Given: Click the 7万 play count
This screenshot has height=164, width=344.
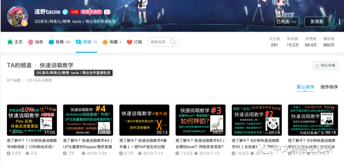Looking at the screenshot, I should pyautogui.click(x=69, y=153).
